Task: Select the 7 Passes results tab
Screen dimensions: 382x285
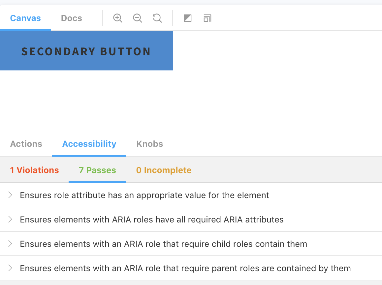Action: (97, 170)
